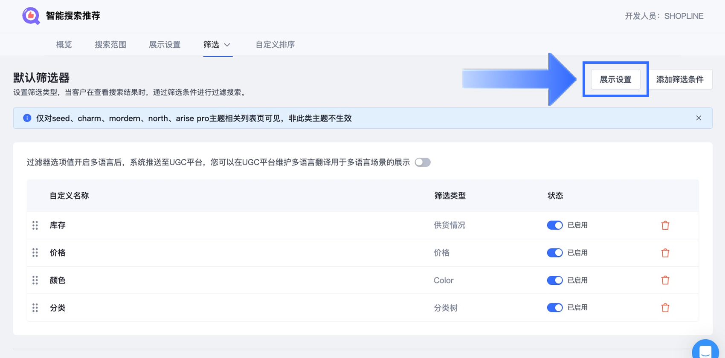Viewport: 725px width, 358px height.
Task: Expand the 筛选 tab dropdown chevron
Action: click(x=227, y=45)
